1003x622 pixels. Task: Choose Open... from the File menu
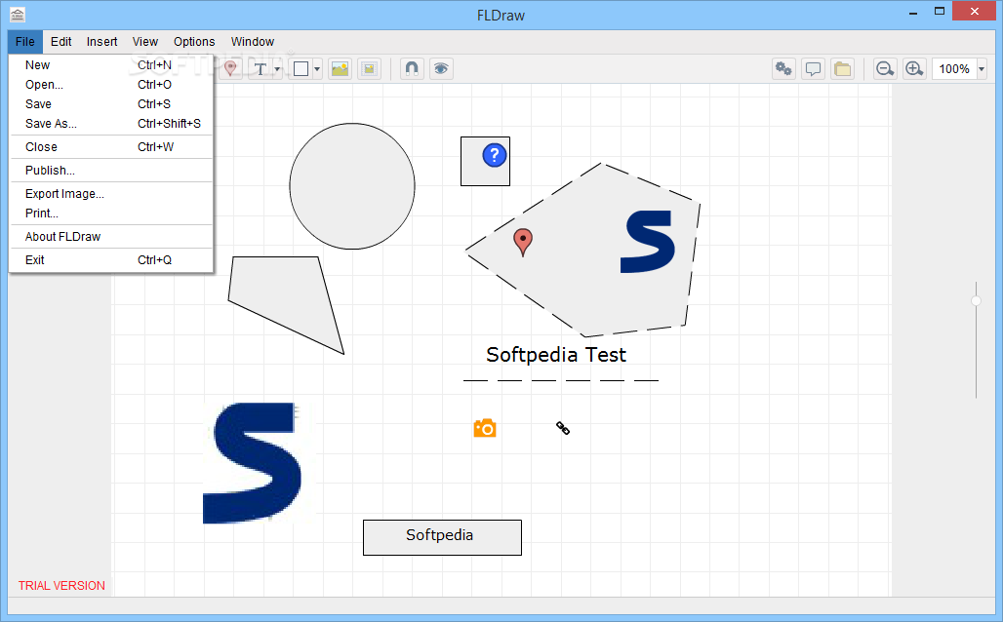tap(111, 85)
